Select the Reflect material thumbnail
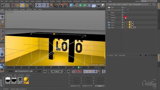This screenshot has width=160, height=90. coord(14,80)
